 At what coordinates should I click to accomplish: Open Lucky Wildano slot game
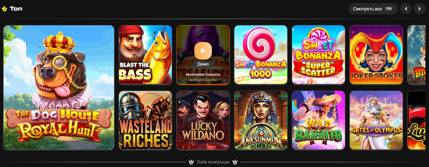tap(203, 120)
